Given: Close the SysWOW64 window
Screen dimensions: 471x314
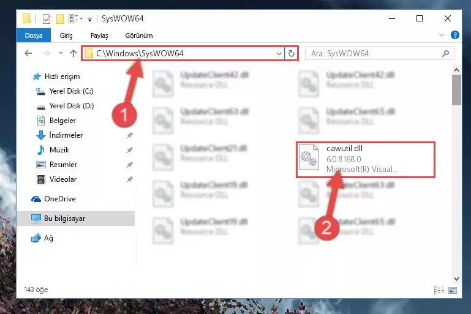Looking at the screenshot, I should coord(448,18).
